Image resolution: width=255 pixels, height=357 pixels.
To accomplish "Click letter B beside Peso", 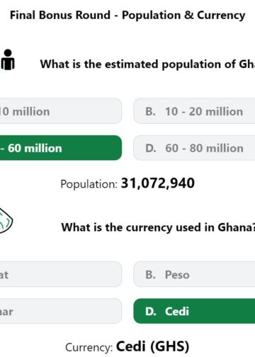I will point(150,275).
